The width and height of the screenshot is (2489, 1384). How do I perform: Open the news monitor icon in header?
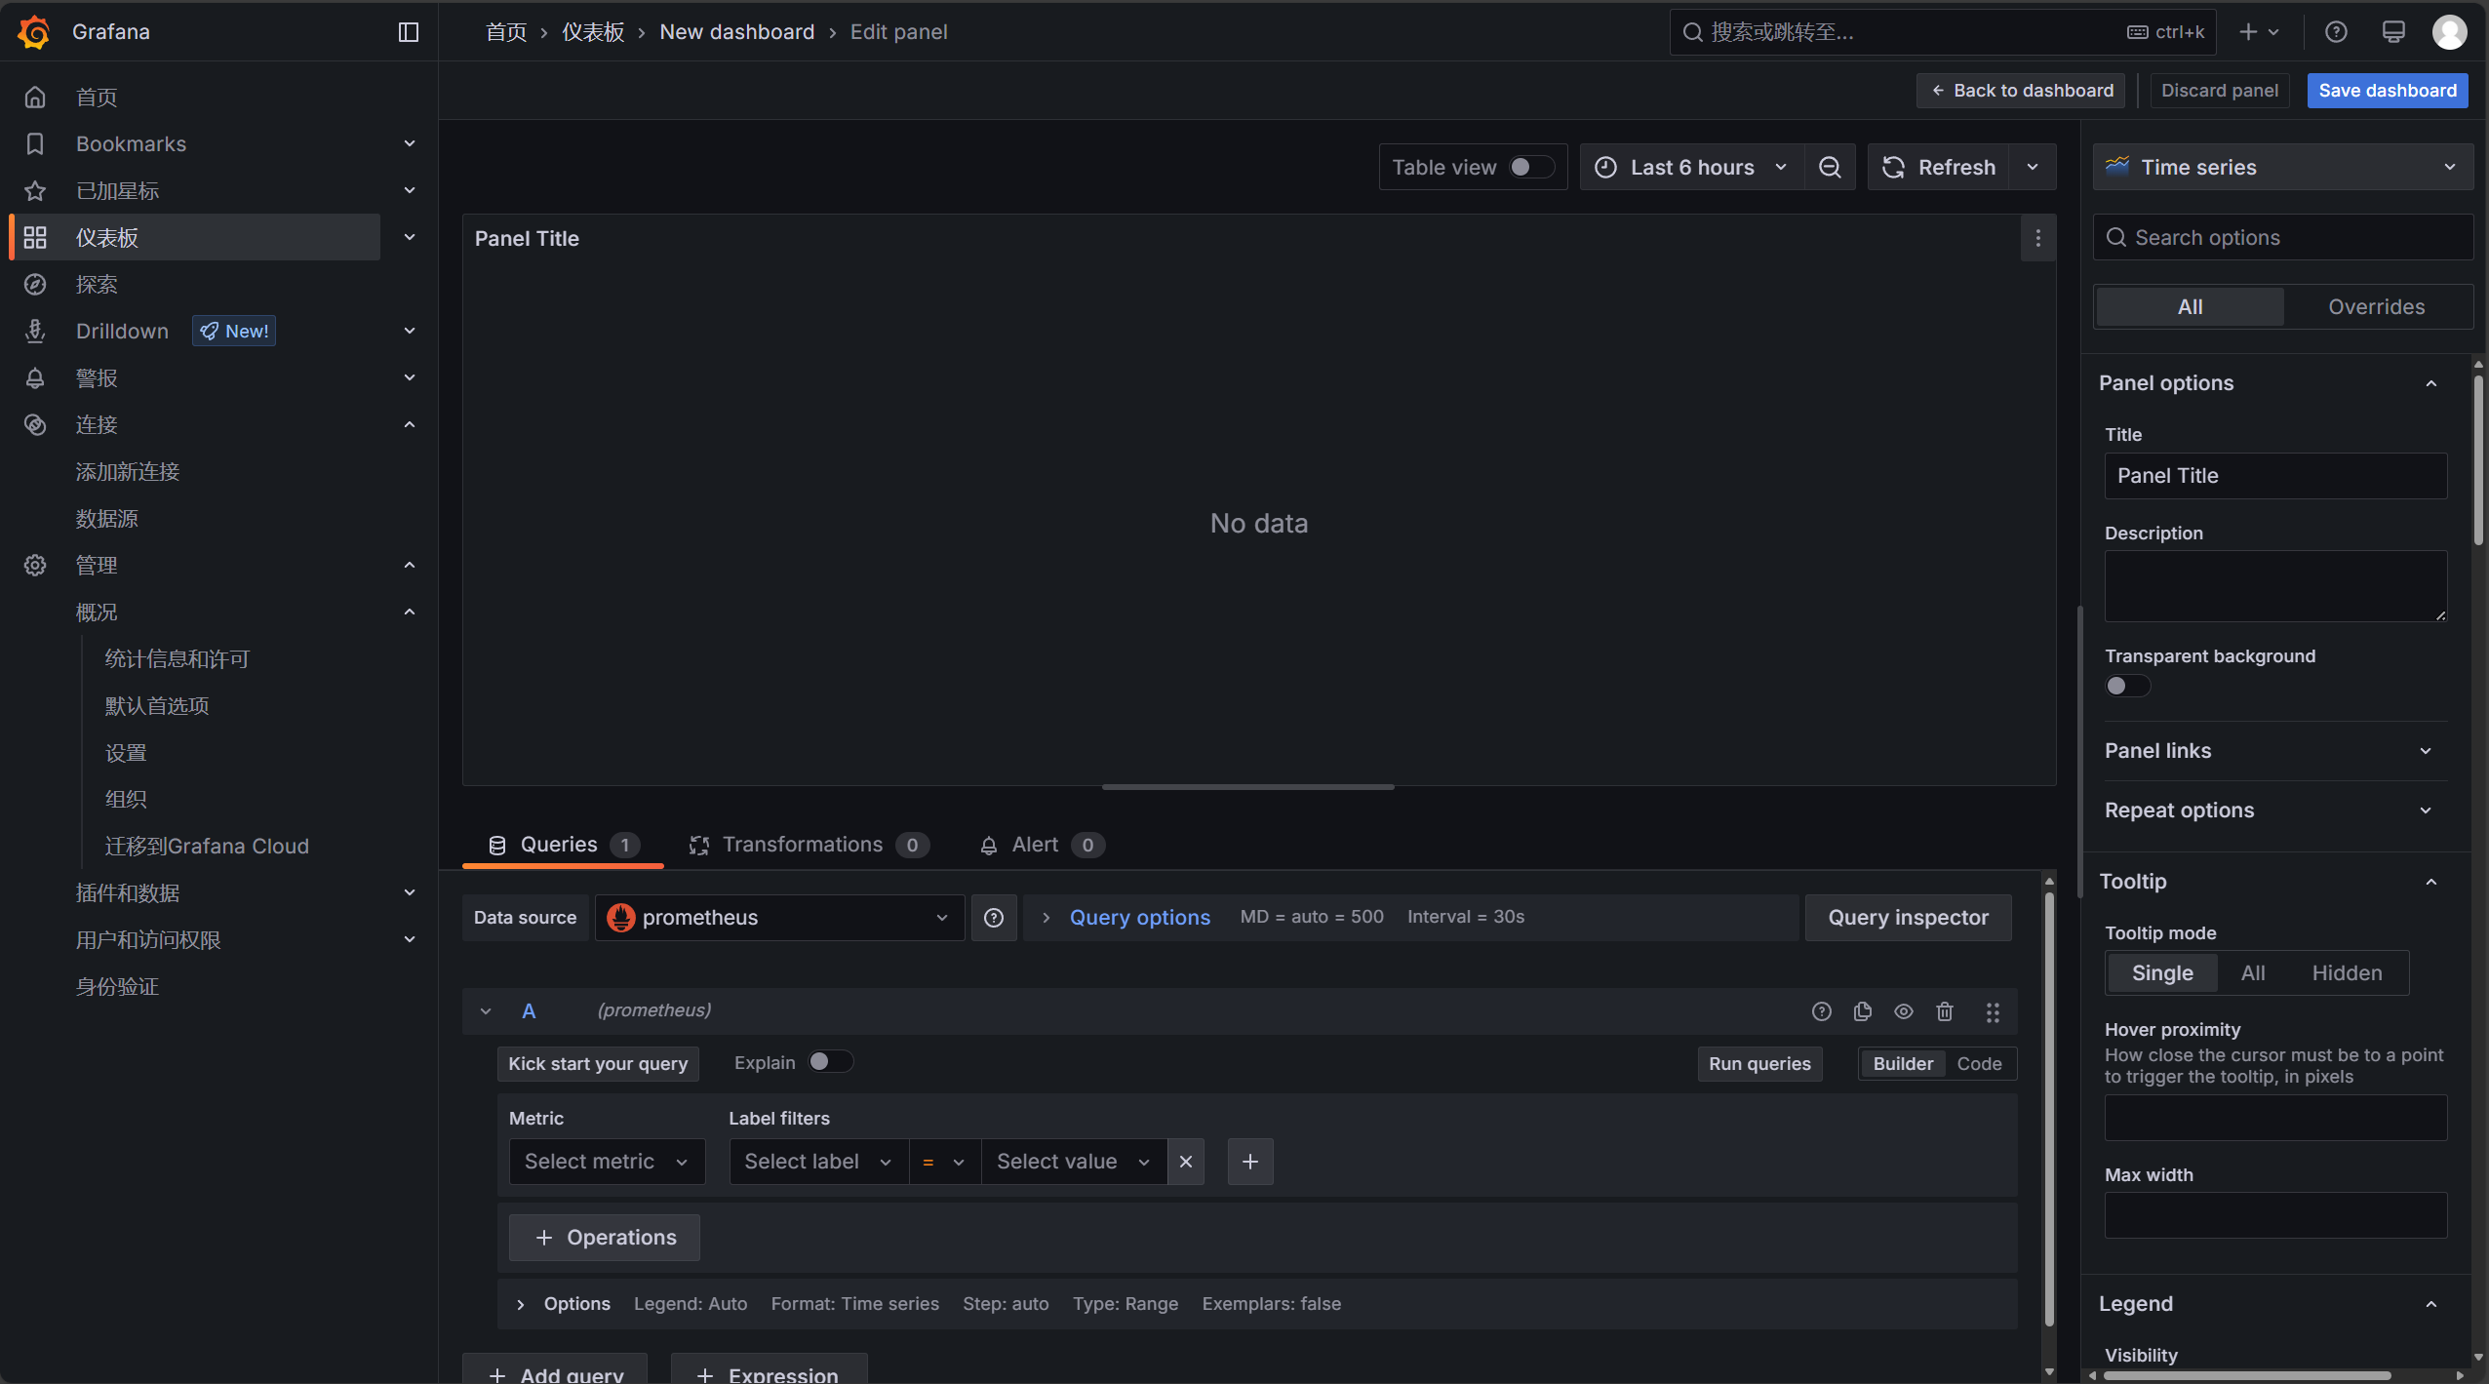(x=2393, y=32)
